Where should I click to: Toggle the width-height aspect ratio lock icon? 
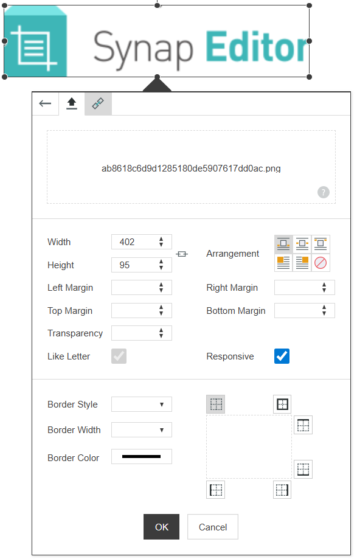[x=182, y=254]
